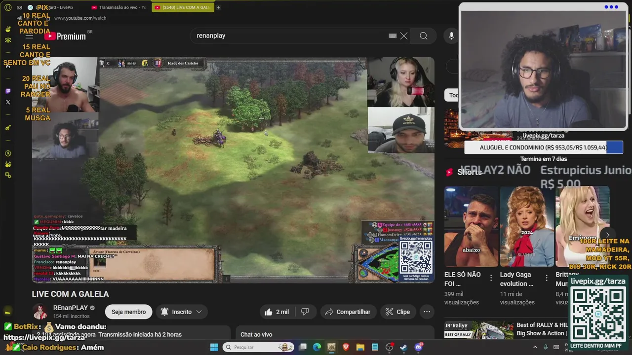
Task: Open Steam from taskbar
Action: (403, 347)
